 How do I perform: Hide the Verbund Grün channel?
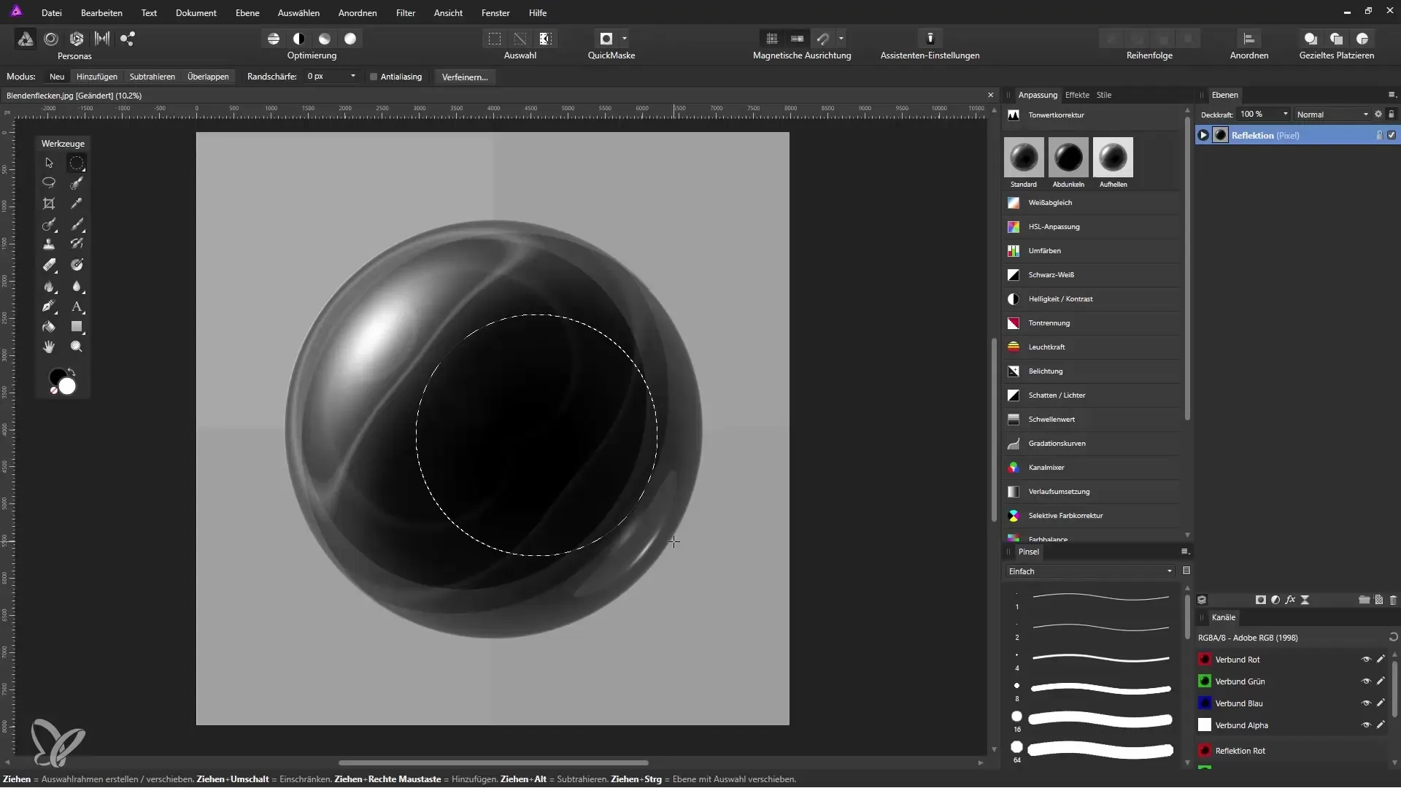[x=1366, y=681]
